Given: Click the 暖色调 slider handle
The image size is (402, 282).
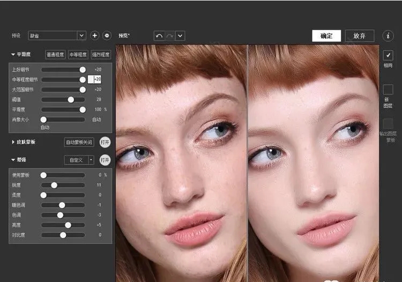Looking at the screenshot, I should (x=62, y=205).
